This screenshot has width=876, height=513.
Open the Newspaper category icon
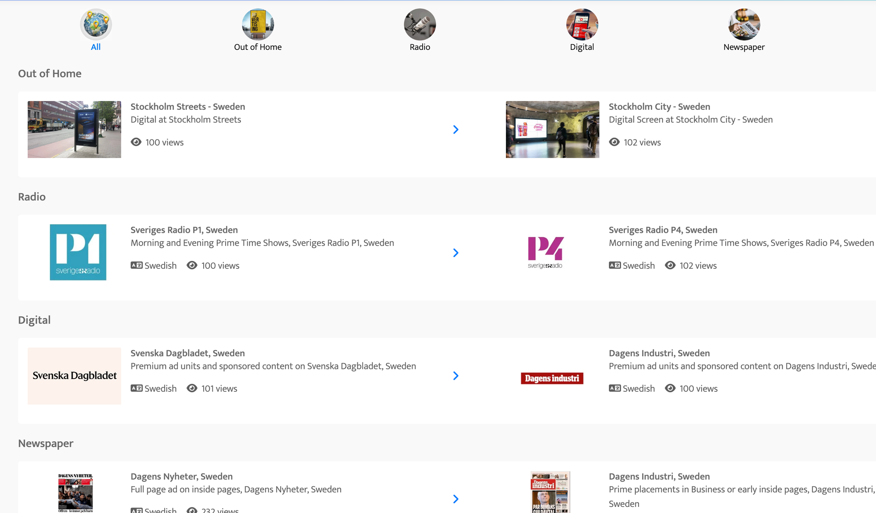(x=744, y=25)
